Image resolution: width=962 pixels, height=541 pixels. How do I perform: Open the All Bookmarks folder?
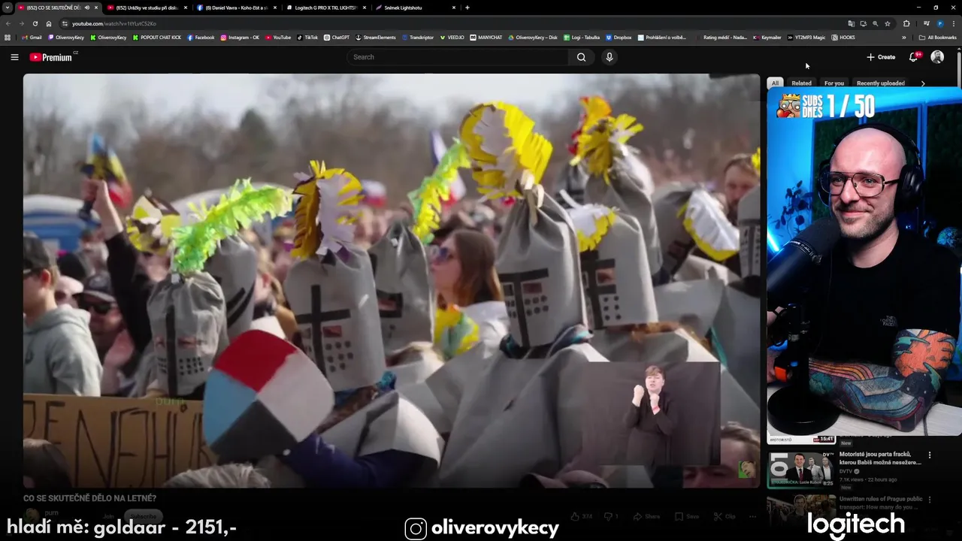[937, 37]
